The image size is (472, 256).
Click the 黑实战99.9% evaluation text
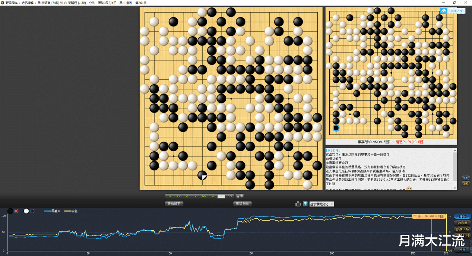pyautogui.click(x=373, y=142)
